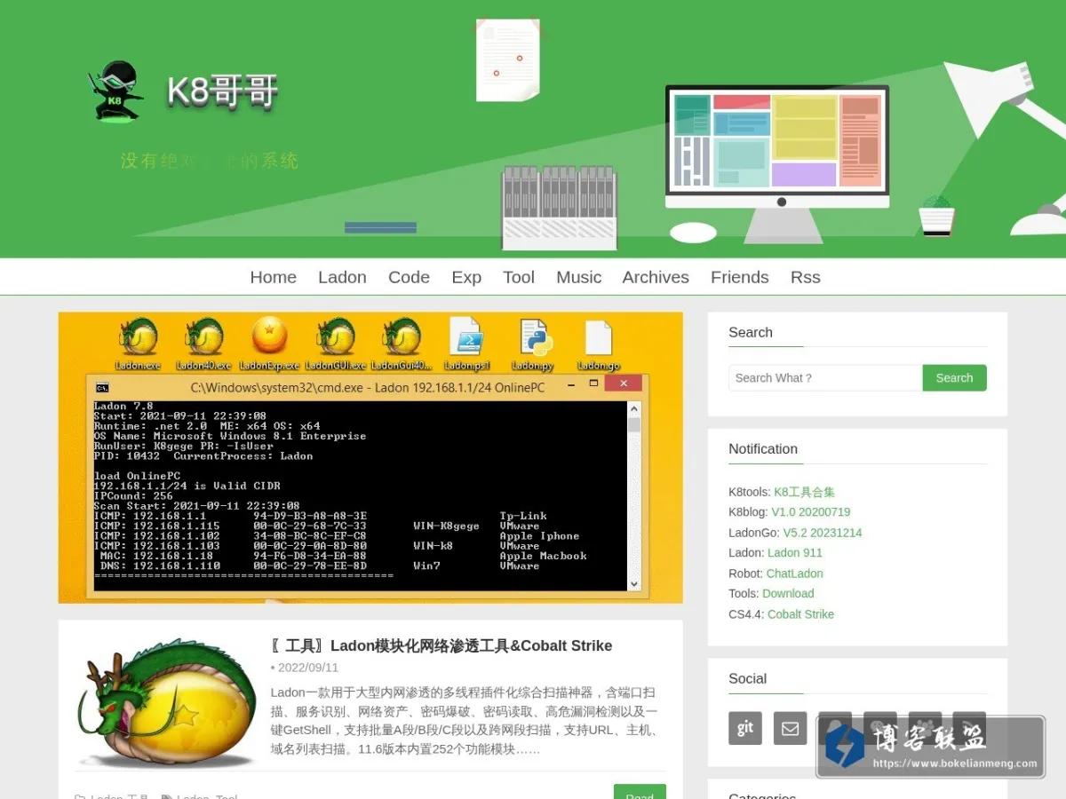Click the Ladon cmd.exe banner image
The height and width of the screenshot is (799, 1066).
(370, 457)
